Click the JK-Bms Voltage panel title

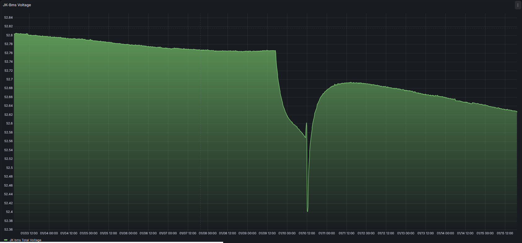point(17,5)
